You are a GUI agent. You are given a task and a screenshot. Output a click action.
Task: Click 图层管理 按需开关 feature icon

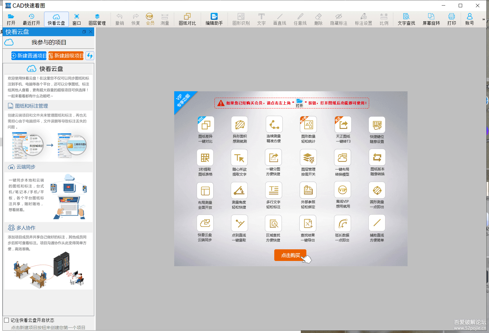point(308,158)
